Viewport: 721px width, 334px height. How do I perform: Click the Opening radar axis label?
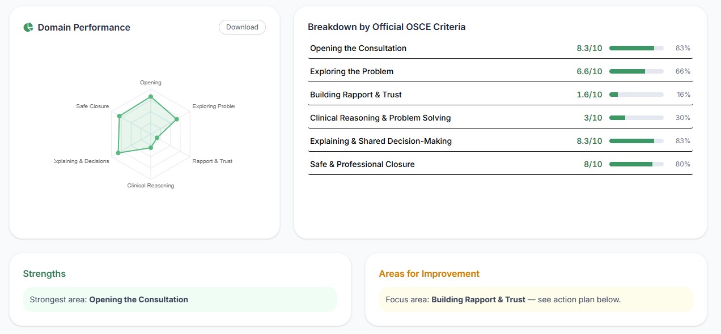(151, 83)
